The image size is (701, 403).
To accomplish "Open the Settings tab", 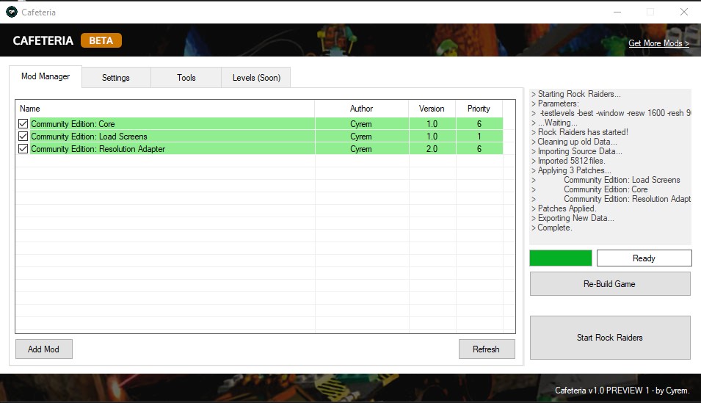I will pyautogui.click(x=116, y=78).
